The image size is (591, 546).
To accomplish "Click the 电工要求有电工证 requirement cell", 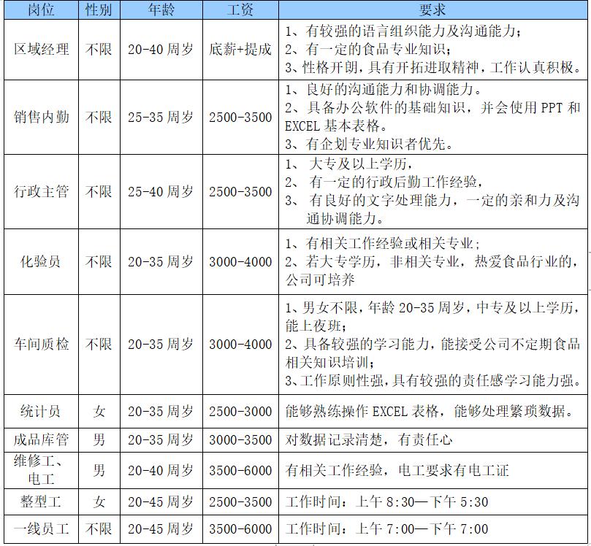I will point(433,470).
